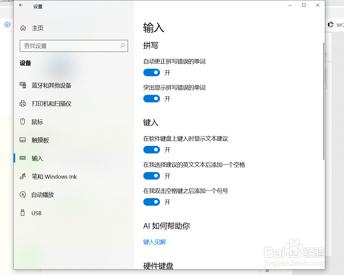344x275 pixels.
Task: Disable 自动更正拼写错误的单词 toggle
Action: click(152, 72)
